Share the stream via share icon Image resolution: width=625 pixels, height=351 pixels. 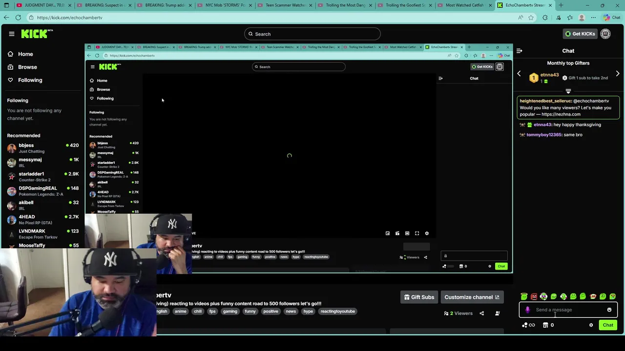(x=482, y=313)
